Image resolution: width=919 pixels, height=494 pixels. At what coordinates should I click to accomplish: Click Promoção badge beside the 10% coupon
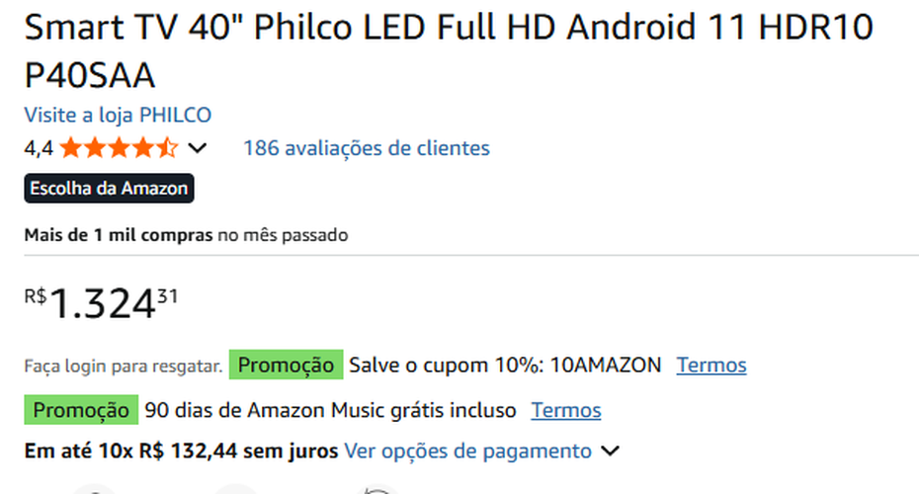click(286, 365)
